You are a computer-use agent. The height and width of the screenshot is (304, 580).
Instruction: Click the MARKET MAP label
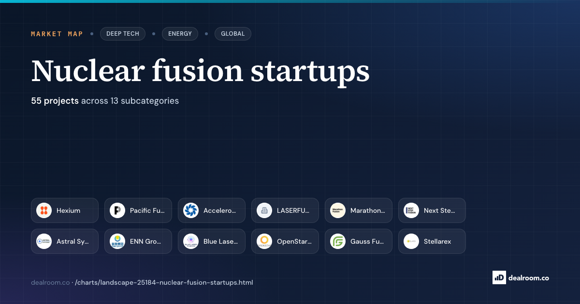point(57,34)
